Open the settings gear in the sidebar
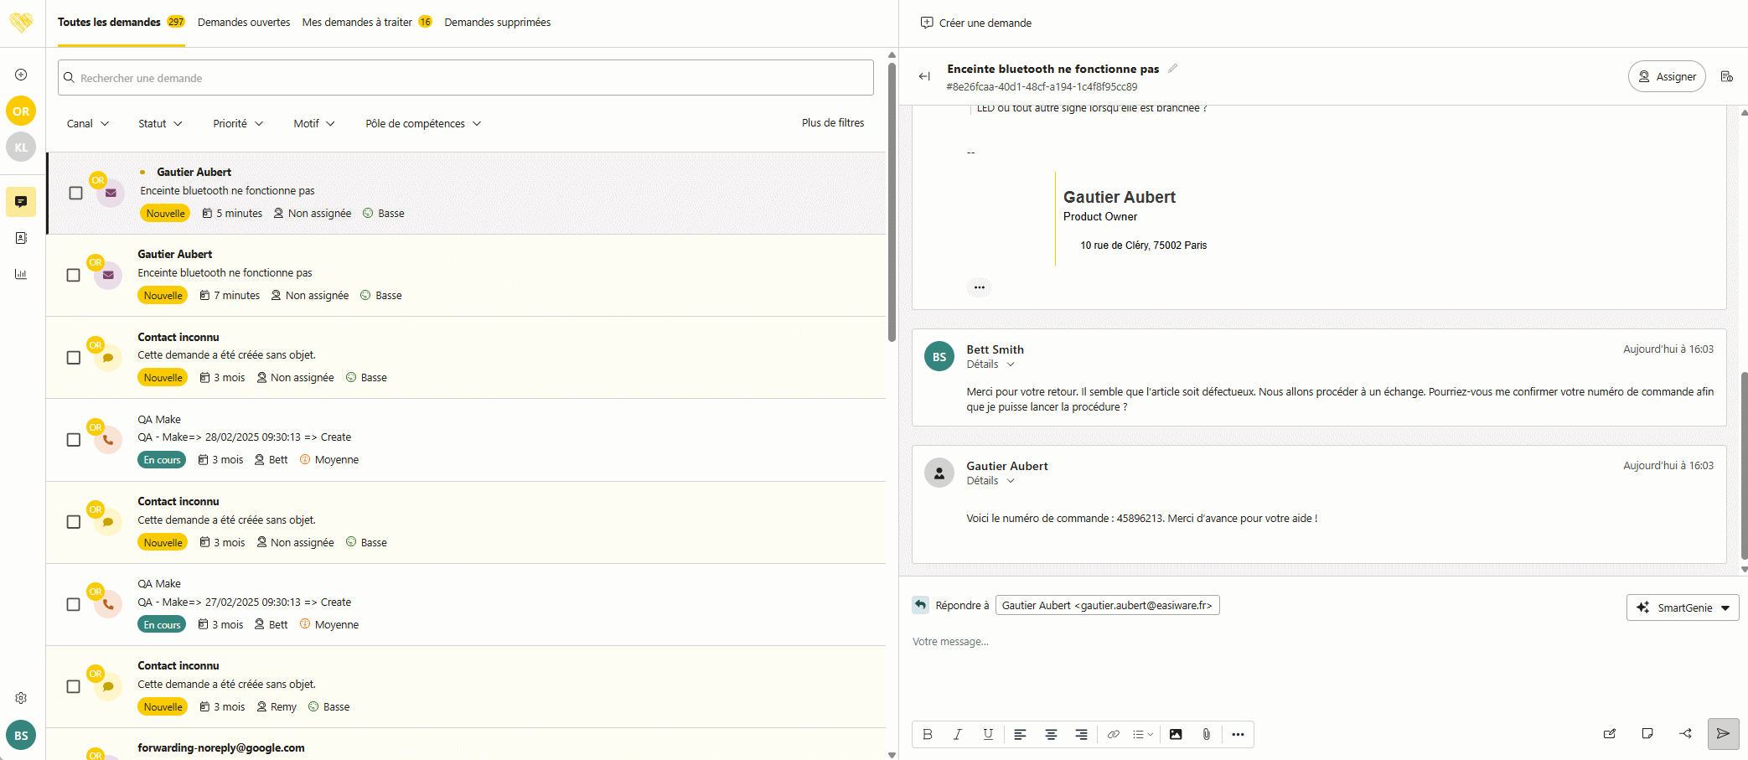1748x760 pixels. coord(20,697)
